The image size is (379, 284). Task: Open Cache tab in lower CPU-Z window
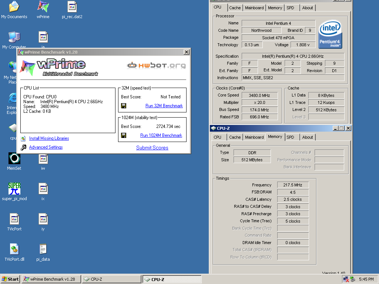pyautogui.click(x=235, y=137)
